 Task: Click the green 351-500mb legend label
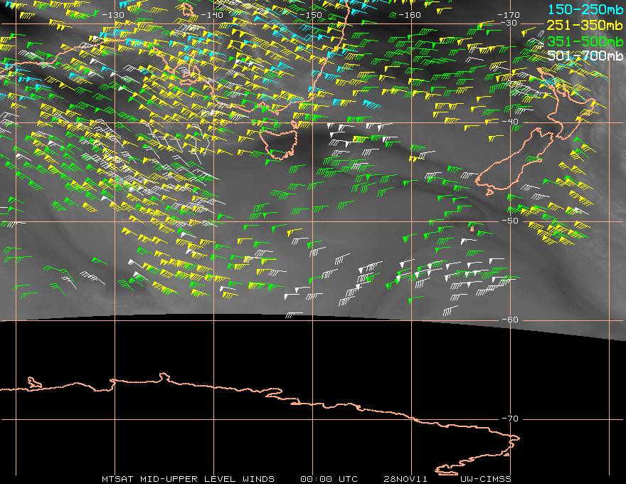(585, 41)
